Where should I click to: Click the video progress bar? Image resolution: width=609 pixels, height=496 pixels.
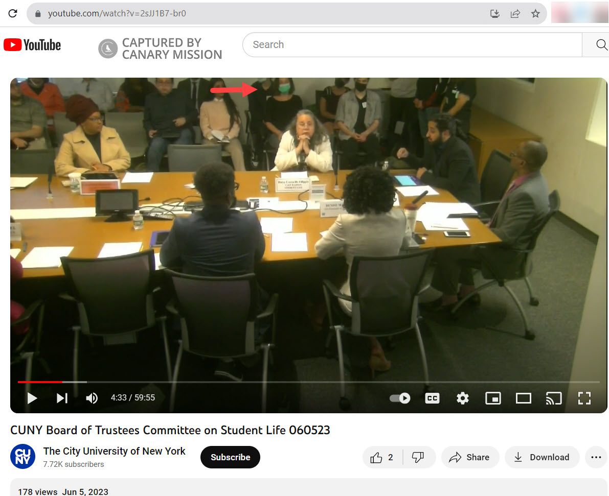click(307, 382)
